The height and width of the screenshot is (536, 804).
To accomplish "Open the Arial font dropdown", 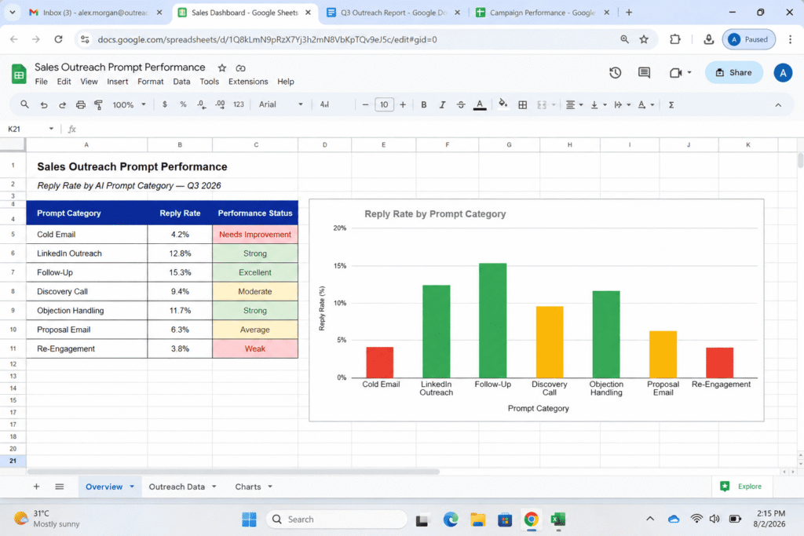I will click(280, 104).
